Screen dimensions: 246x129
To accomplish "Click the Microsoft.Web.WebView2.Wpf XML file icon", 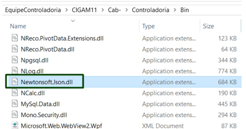I will [15, 125].
